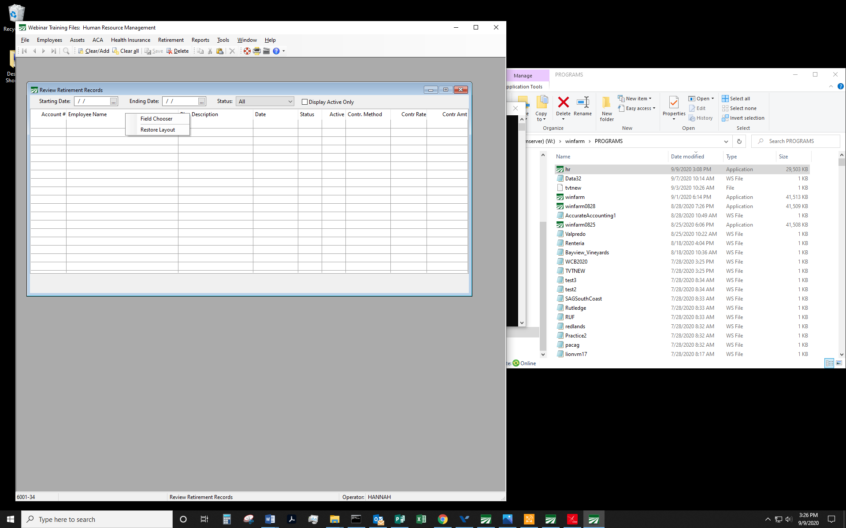Click the blue help question mark icon
846x528 pixels.
[x=276, y=51]
